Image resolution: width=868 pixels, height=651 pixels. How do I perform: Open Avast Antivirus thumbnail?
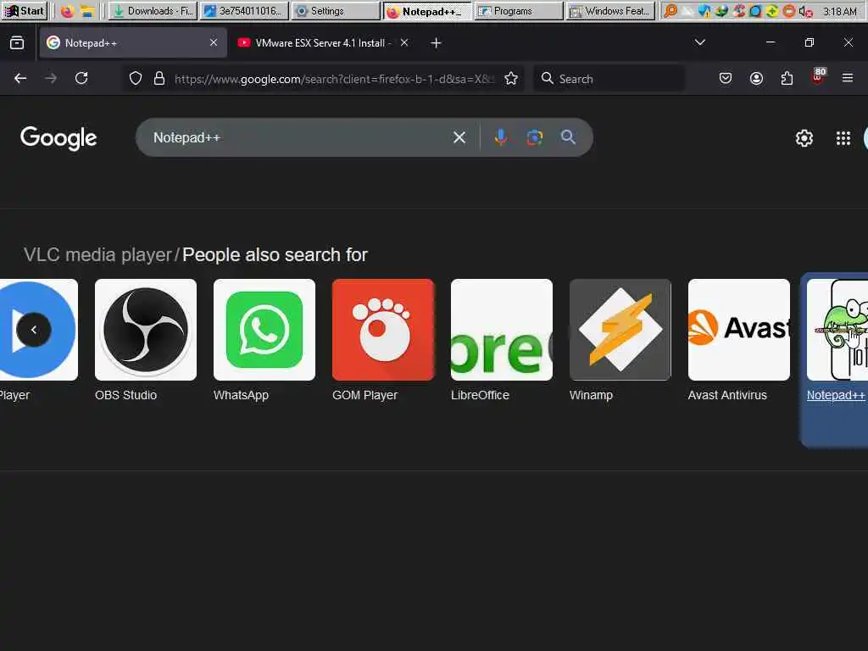tap(739, 330)
